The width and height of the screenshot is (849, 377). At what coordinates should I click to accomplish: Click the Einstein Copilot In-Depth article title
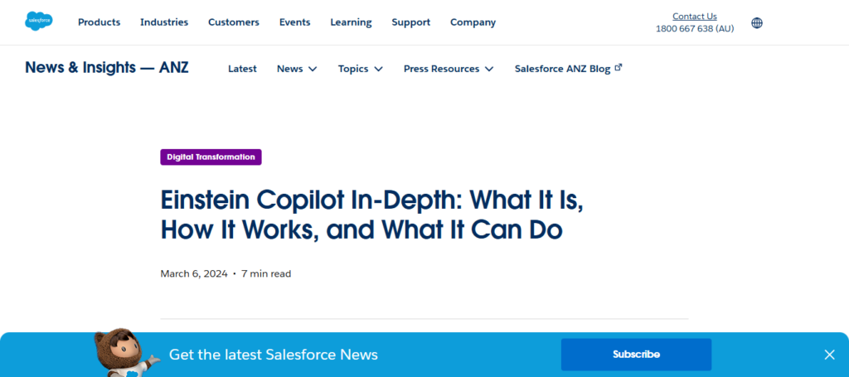click(372, 215)
